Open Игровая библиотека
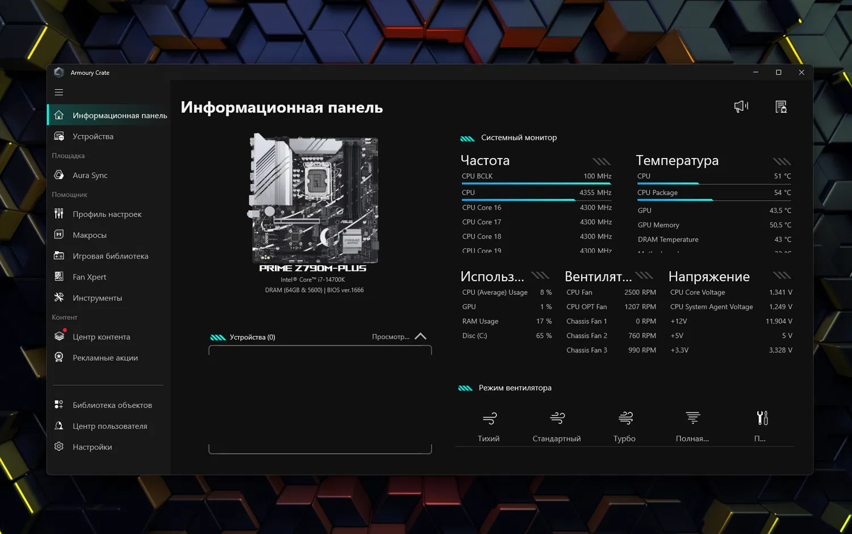Viewport: 852px width, 534px height. [x=108, y=256]
